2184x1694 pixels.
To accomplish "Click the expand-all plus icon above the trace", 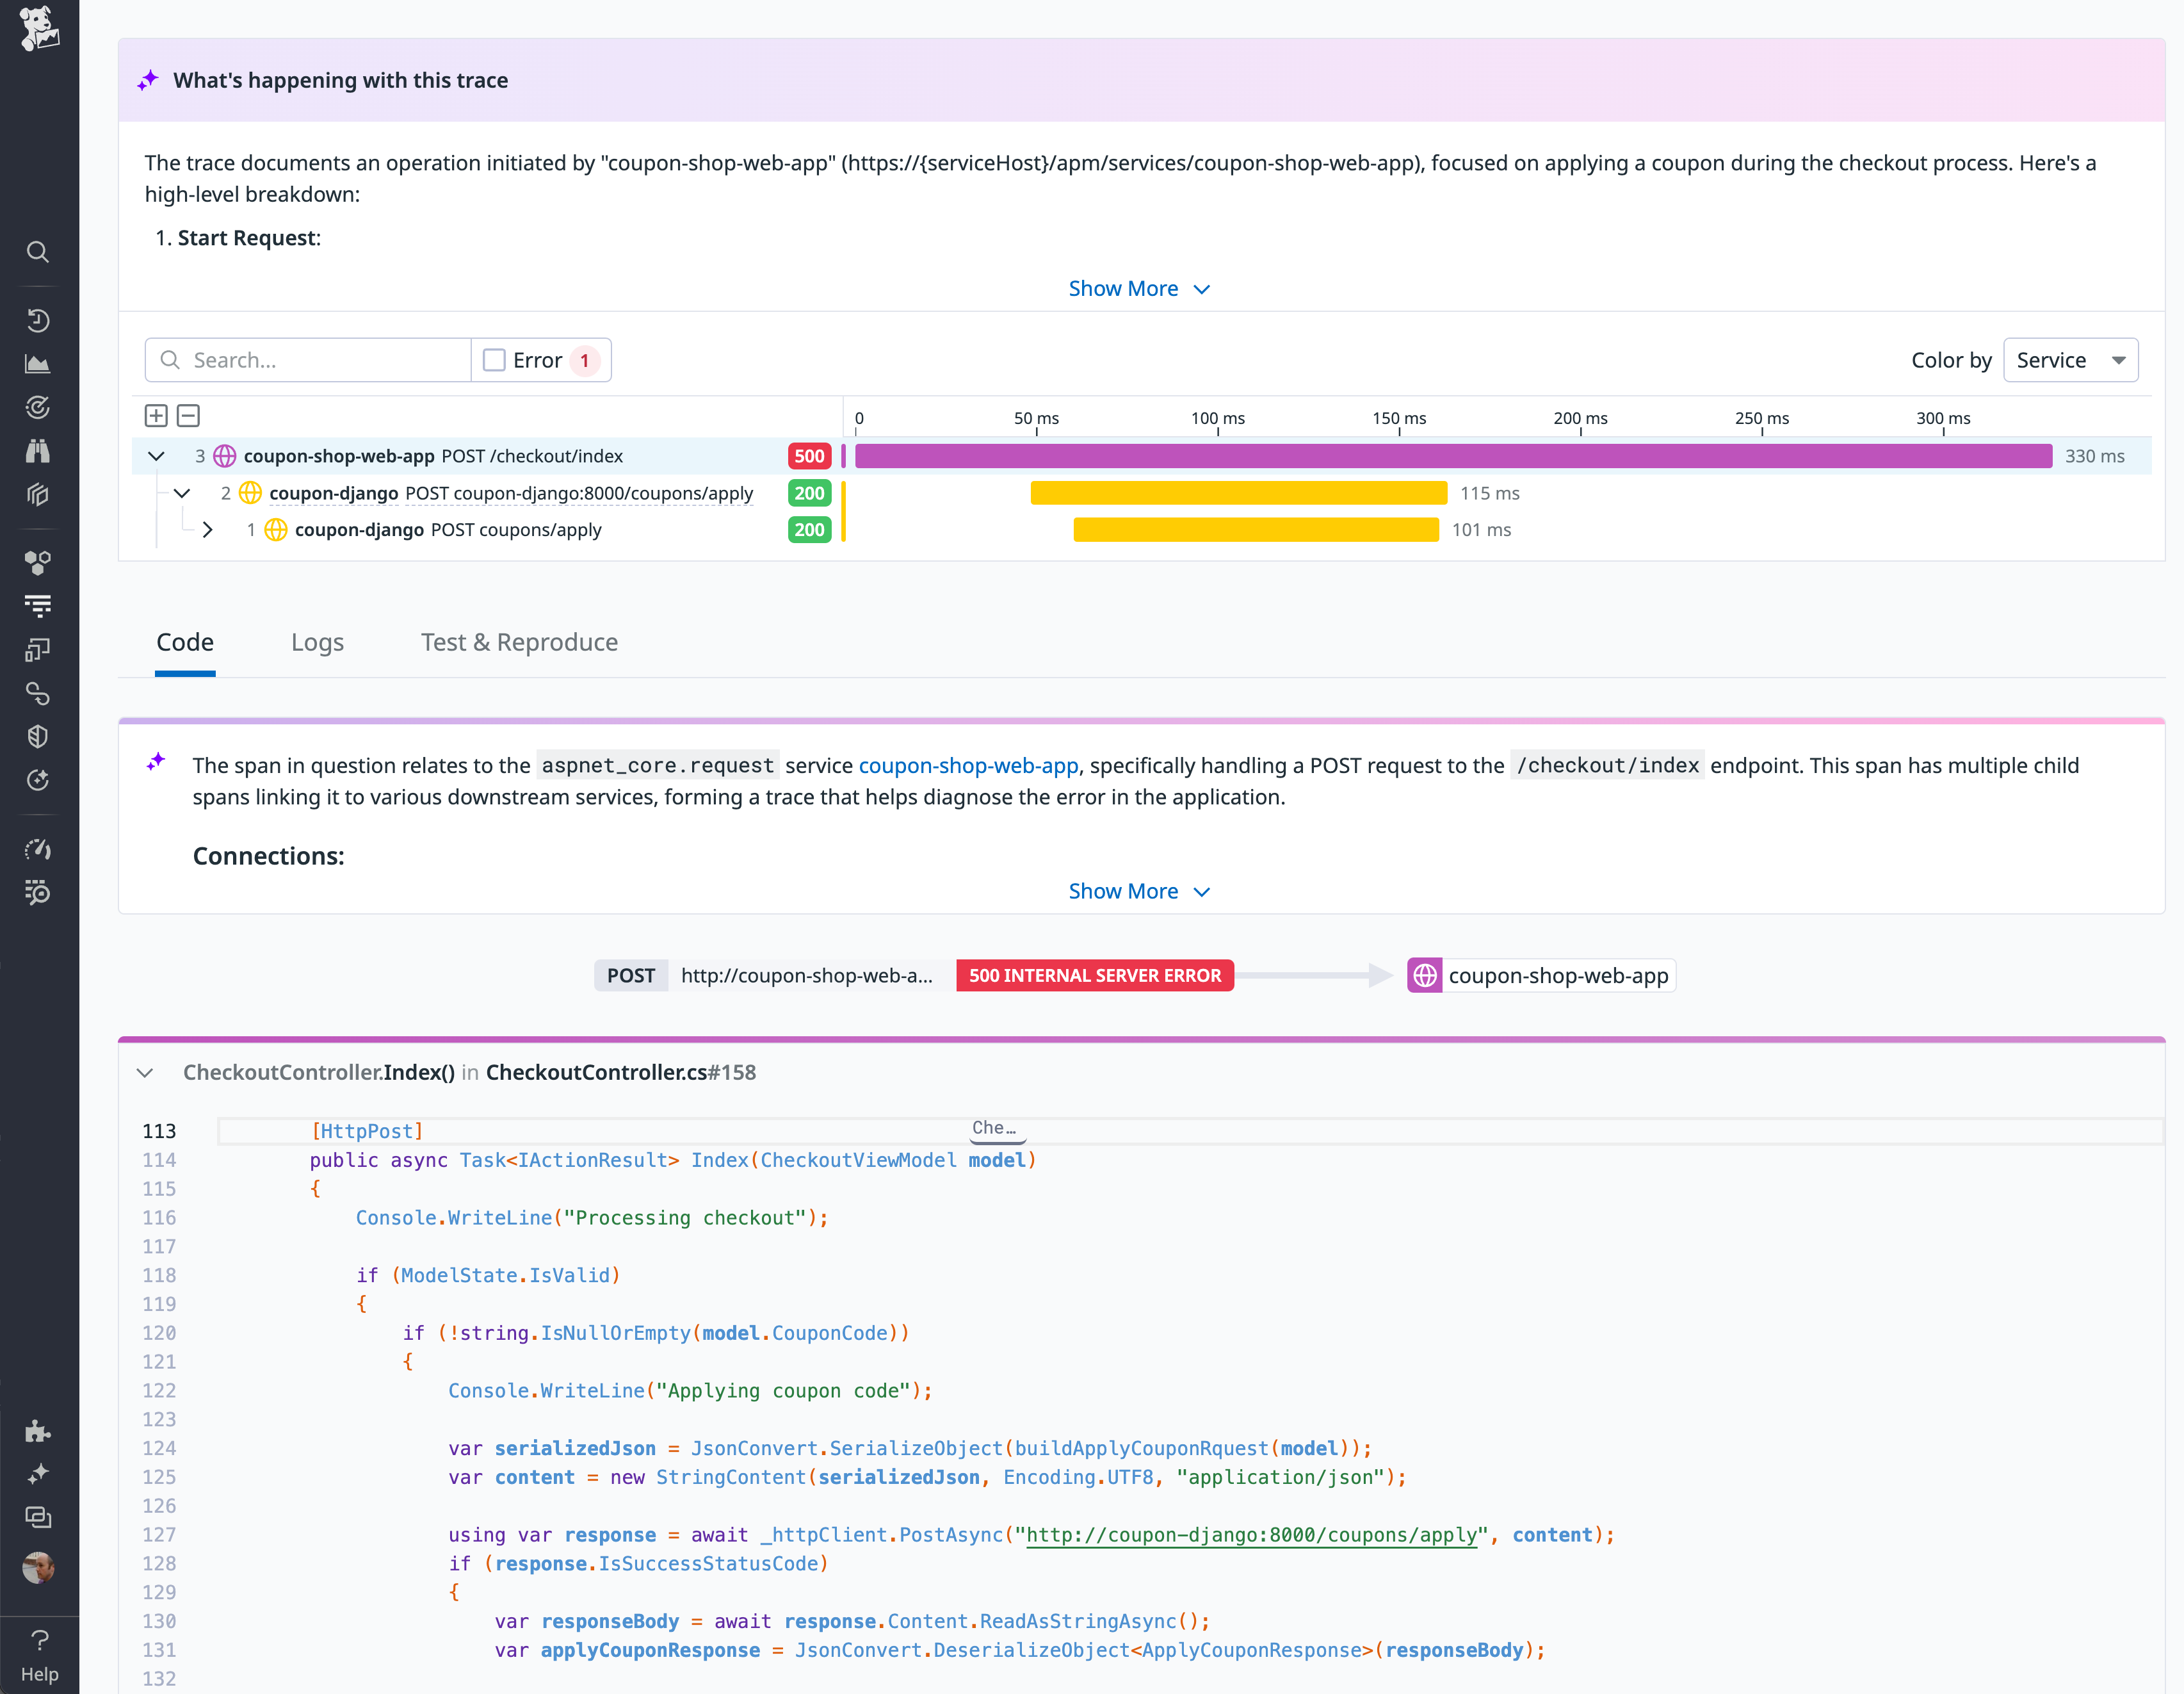I will click(x=156, y=415).
